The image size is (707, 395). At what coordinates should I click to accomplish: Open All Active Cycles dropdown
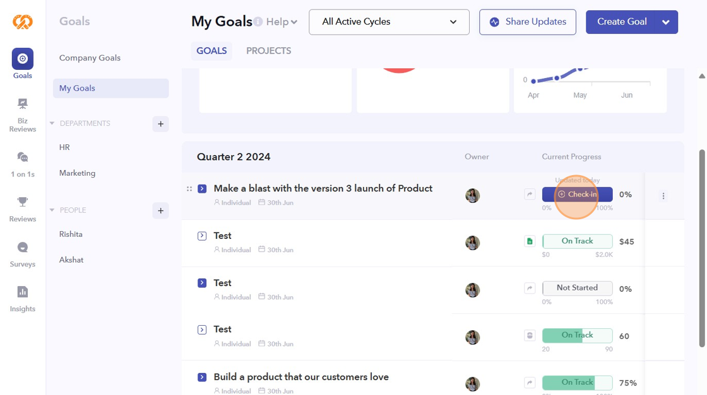(389, 22)
